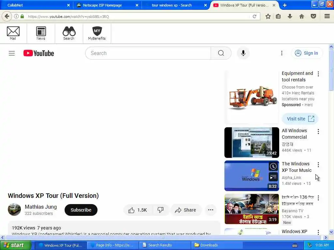The image size is (334, 250).
Task: Open options for bottom Windows XP video
Action: [x=318, y=232]
